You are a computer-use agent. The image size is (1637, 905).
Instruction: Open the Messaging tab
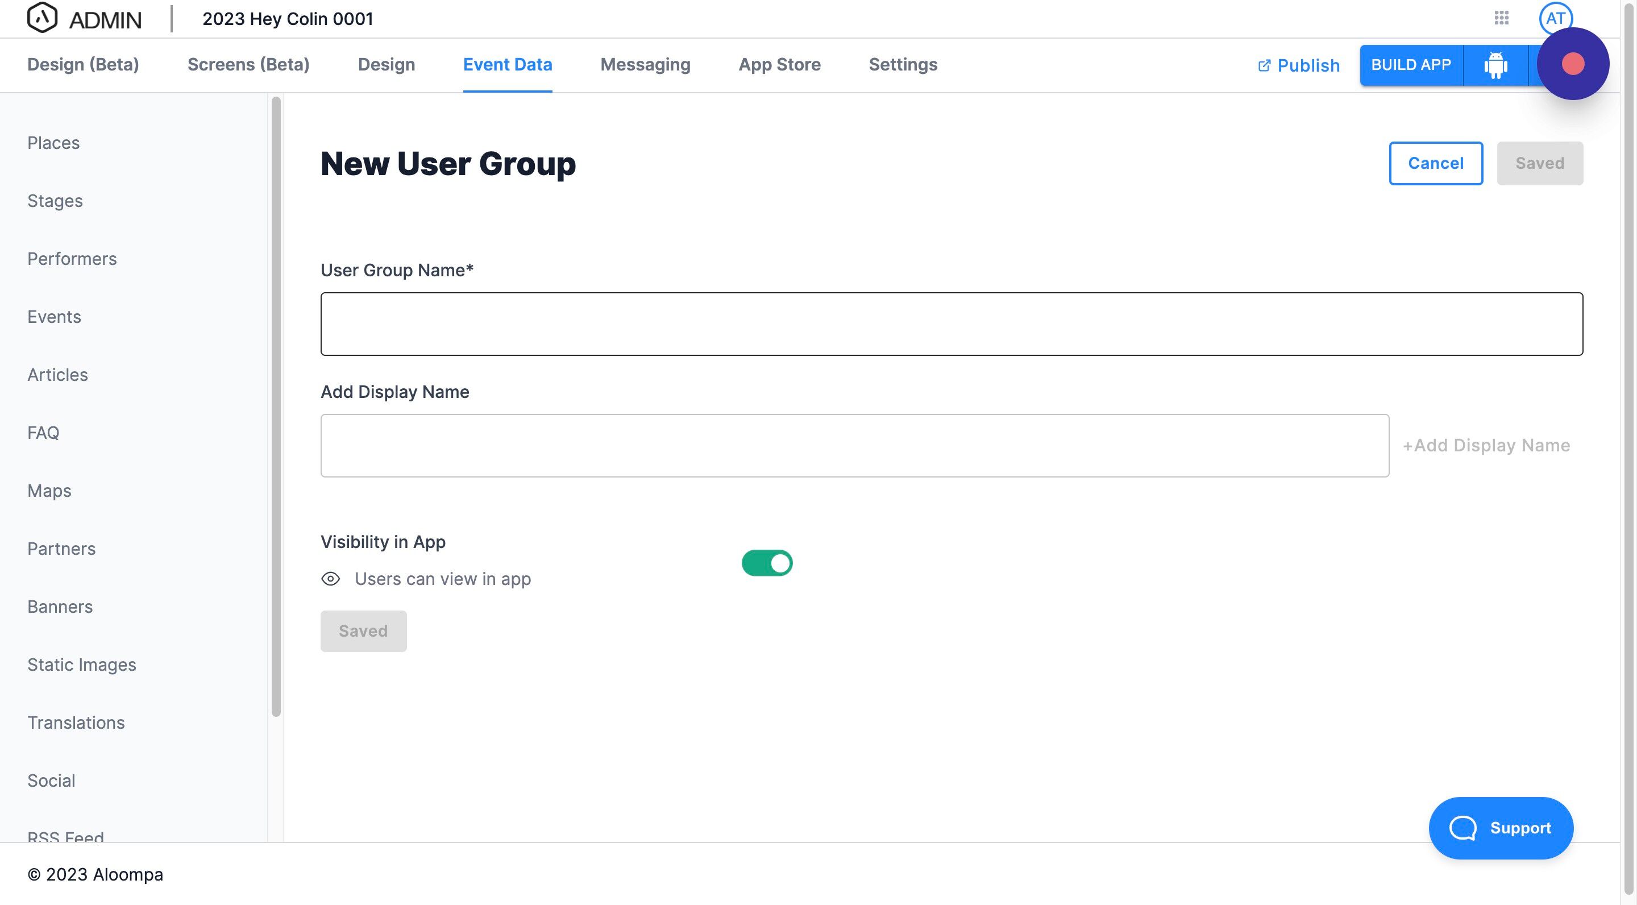click(x=645, y=64)
